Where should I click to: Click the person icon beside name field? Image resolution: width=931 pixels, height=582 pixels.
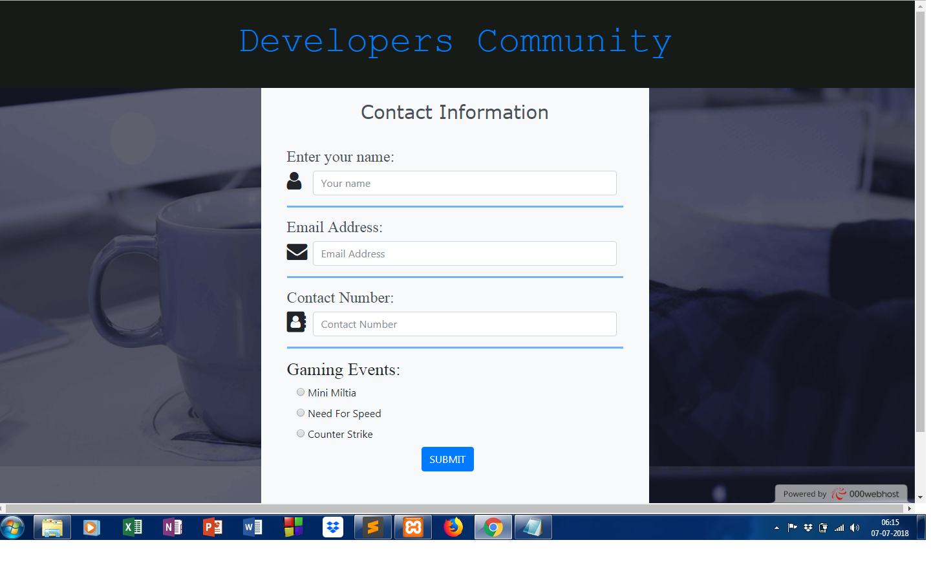[294, 181]
